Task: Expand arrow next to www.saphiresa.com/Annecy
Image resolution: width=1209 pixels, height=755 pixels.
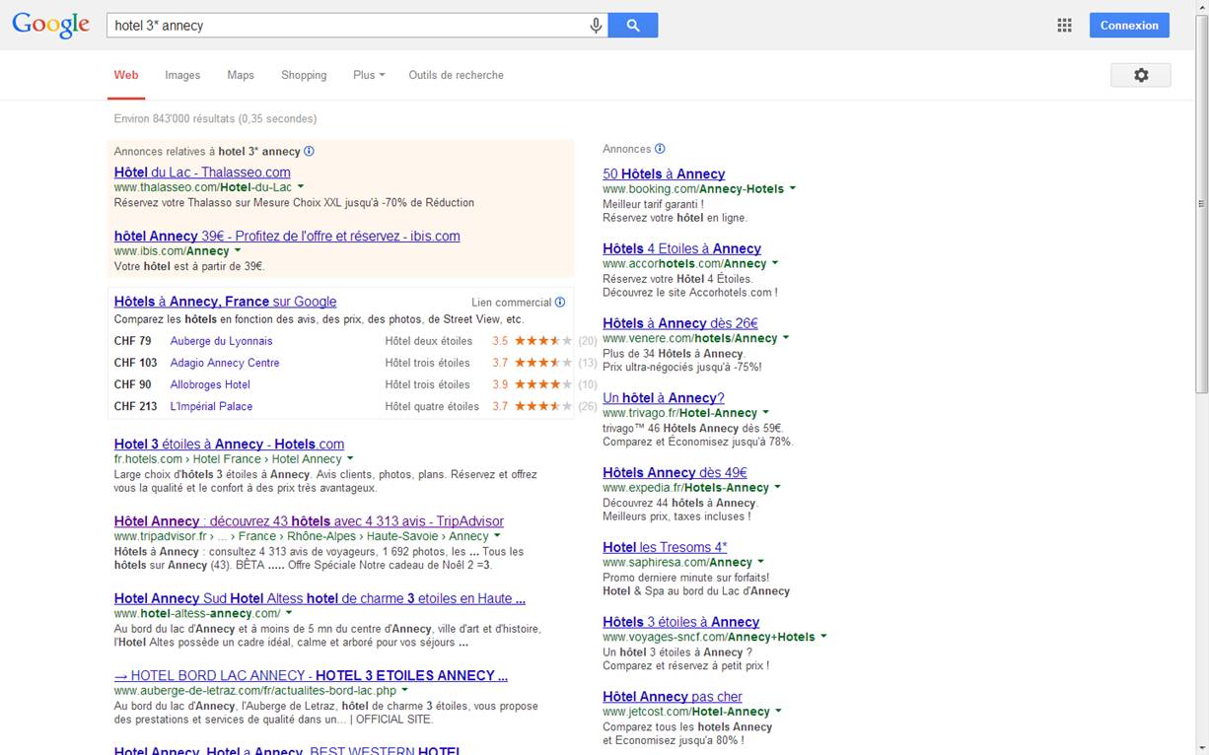Action: (x=760, y=562)
